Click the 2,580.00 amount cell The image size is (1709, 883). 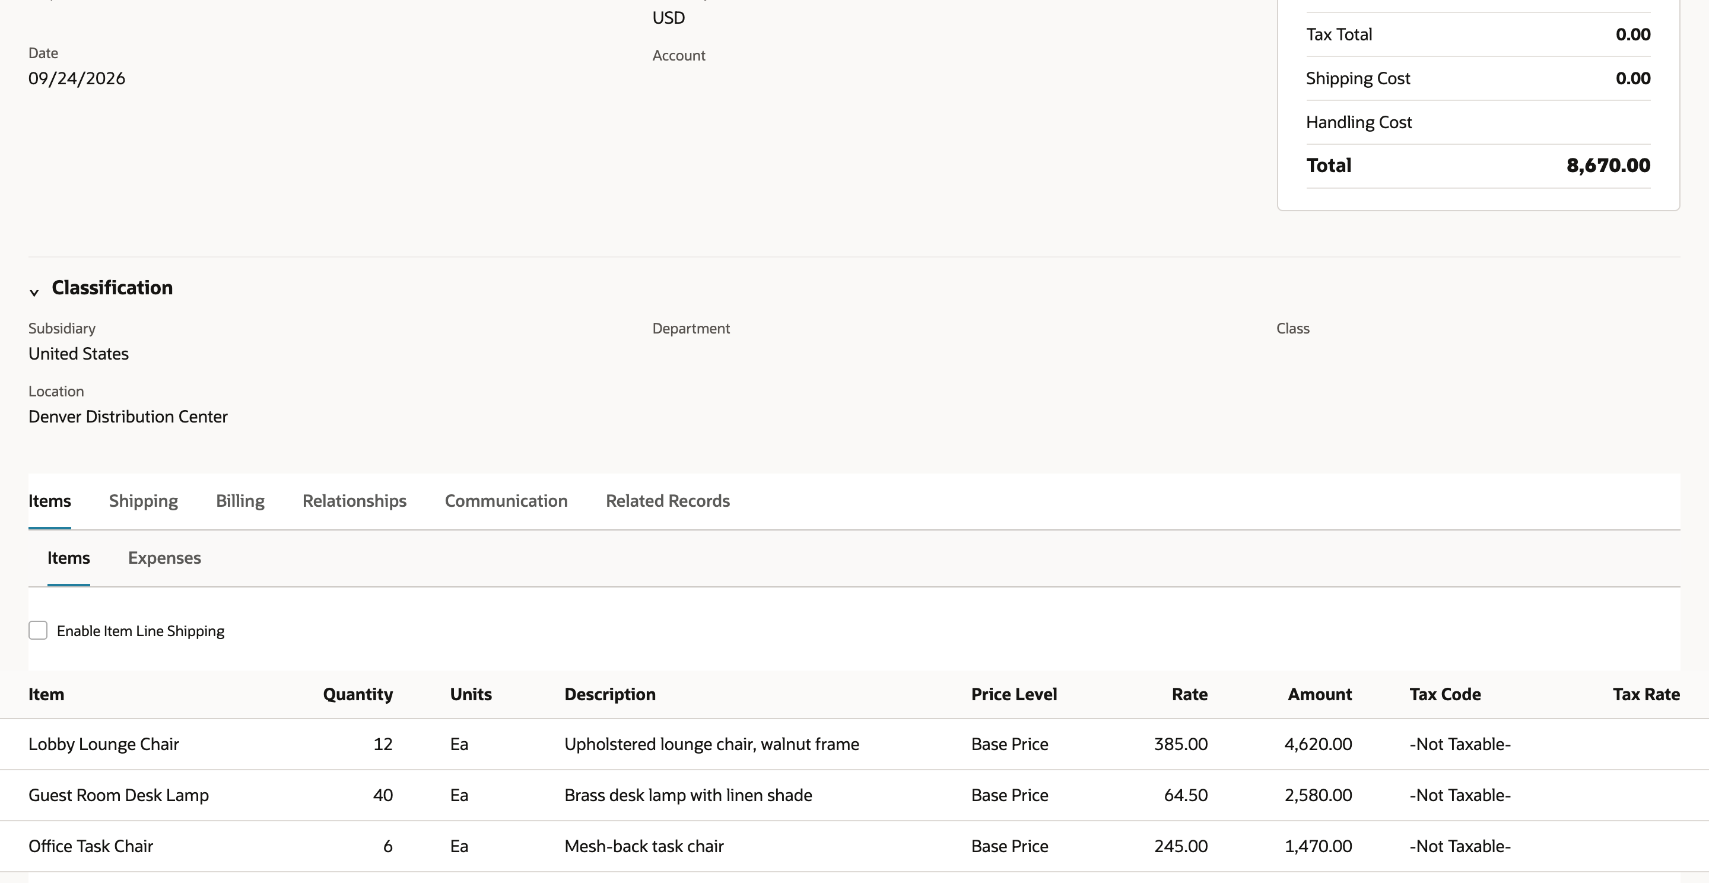pyautogui.click(x=1317, y=795)
